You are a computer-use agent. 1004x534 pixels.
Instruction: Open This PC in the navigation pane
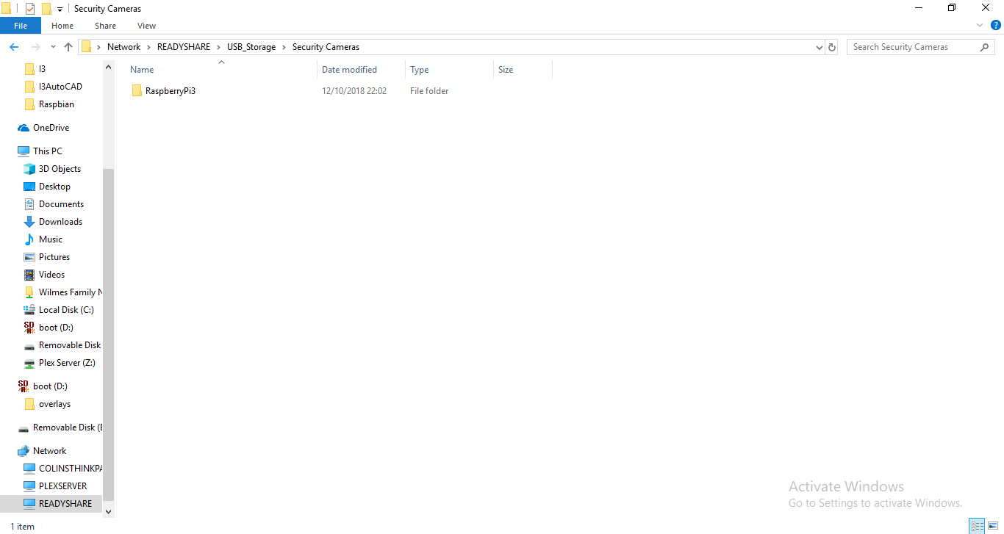click(x=46, y=151)
